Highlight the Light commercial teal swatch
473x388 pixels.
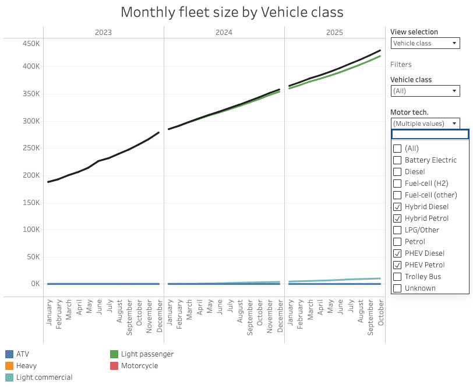click(x=9, y=378)
